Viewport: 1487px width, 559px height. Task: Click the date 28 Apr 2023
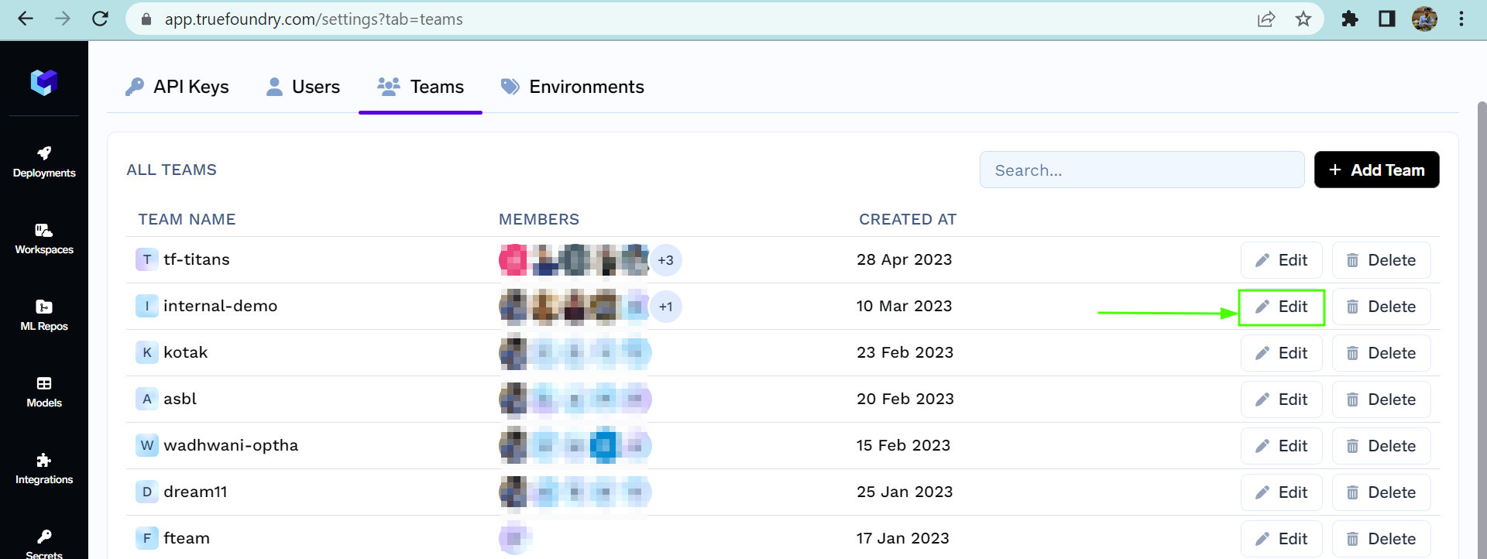tap(904, 259)
